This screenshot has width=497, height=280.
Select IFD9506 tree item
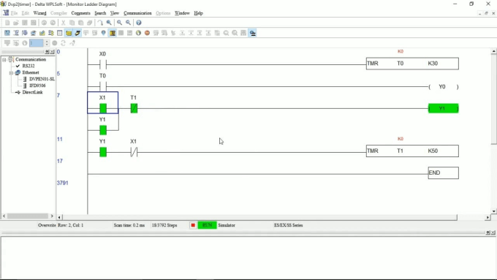(x=37, y=86)
